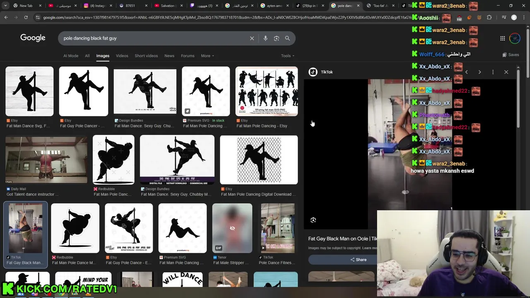Click Fat Gay Black Man title link

click(342, 239)
